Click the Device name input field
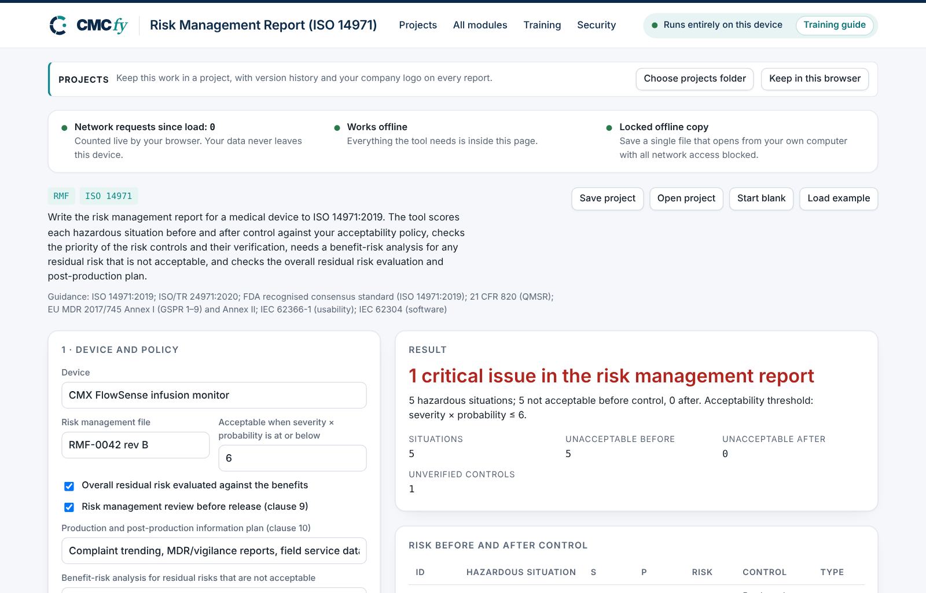Viewport: 926px width, 593px height. click(214, 395)
